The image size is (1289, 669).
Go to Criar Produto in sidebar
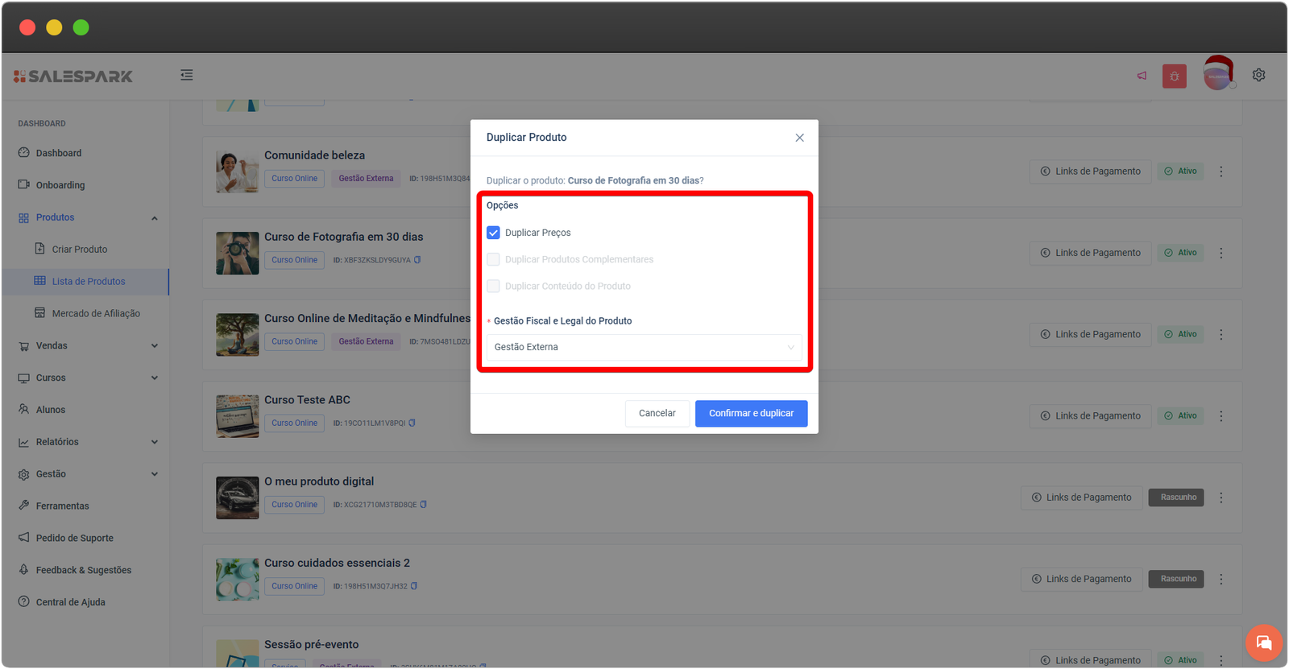point(79,250)
